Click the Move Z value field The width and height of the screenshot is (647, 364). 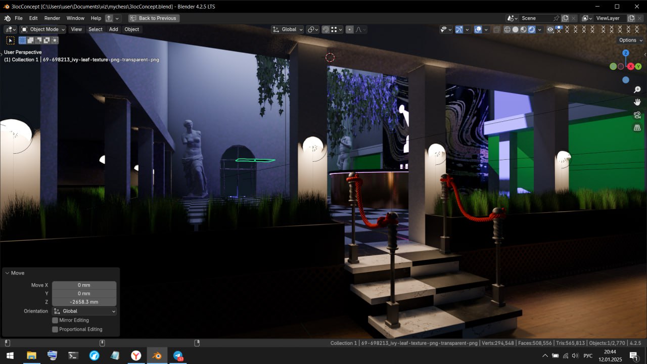click(84, 302)
